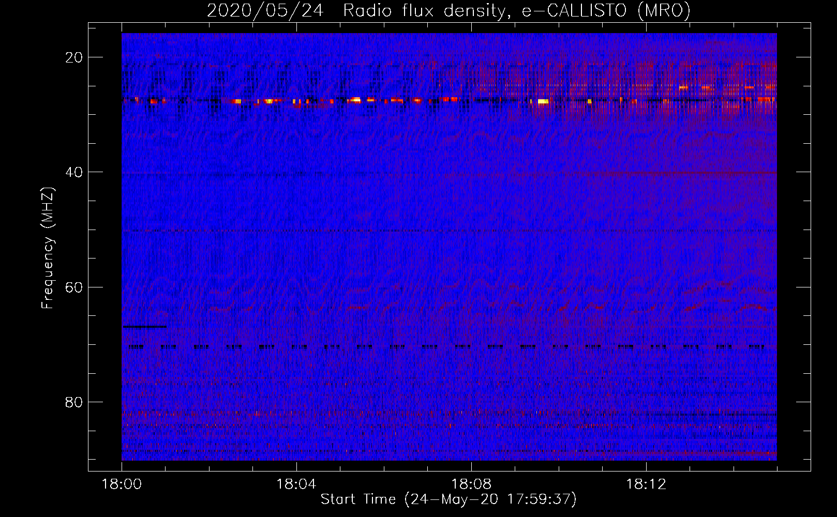Viewport: 837px width, 517px height.
Task: Click the '40' frequency tick label
Action: click(74, 172)
